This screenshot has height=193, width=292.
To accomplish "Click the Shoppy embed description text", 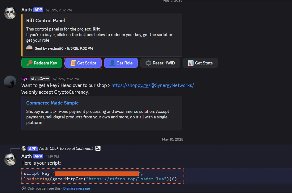I will coord(98,117).
